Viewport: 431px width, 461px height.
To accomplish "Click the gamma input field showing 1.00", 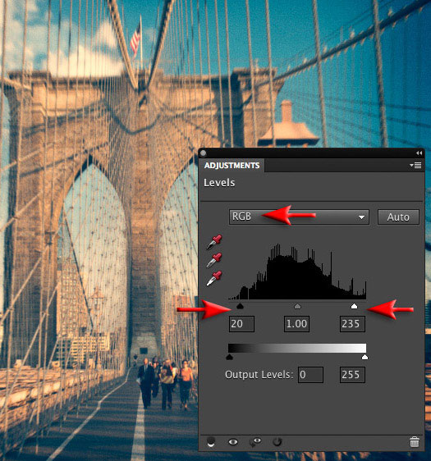I will (296, 324).
